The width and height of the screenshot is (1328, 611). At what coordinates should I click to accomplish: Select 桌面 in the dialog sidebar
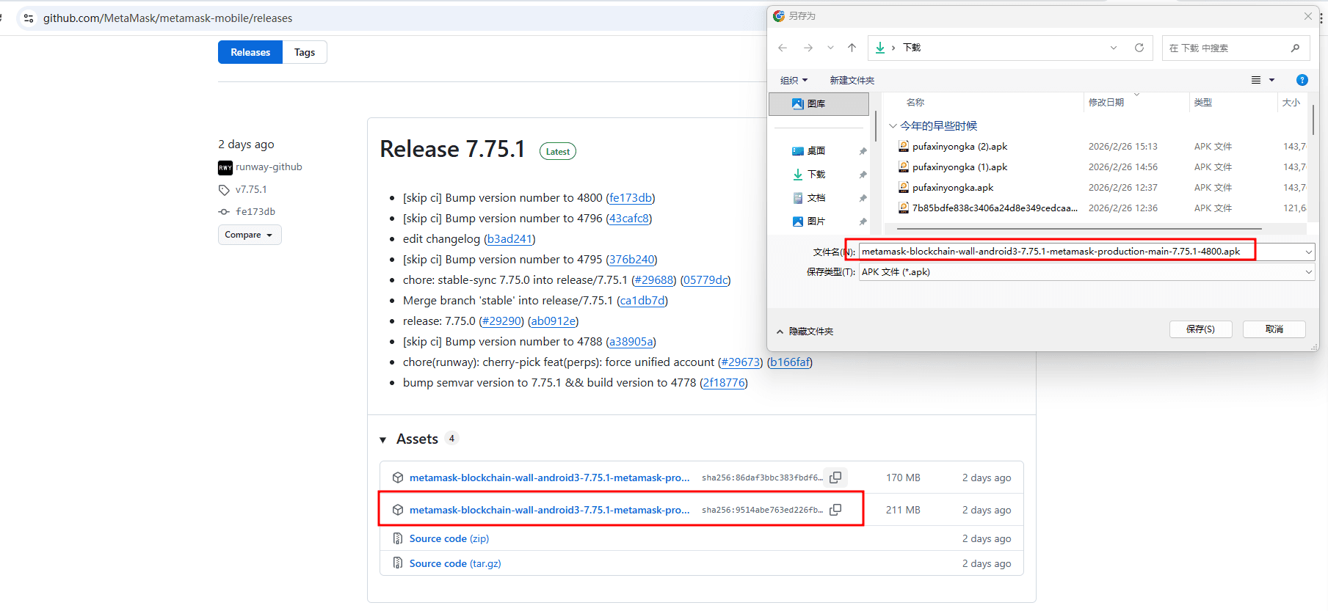point(816,151)
